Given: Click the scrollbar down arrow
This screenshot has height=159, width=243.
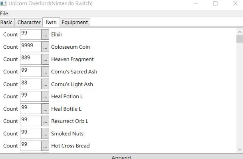Looking at the screenshot, I should tap(240, 150).
